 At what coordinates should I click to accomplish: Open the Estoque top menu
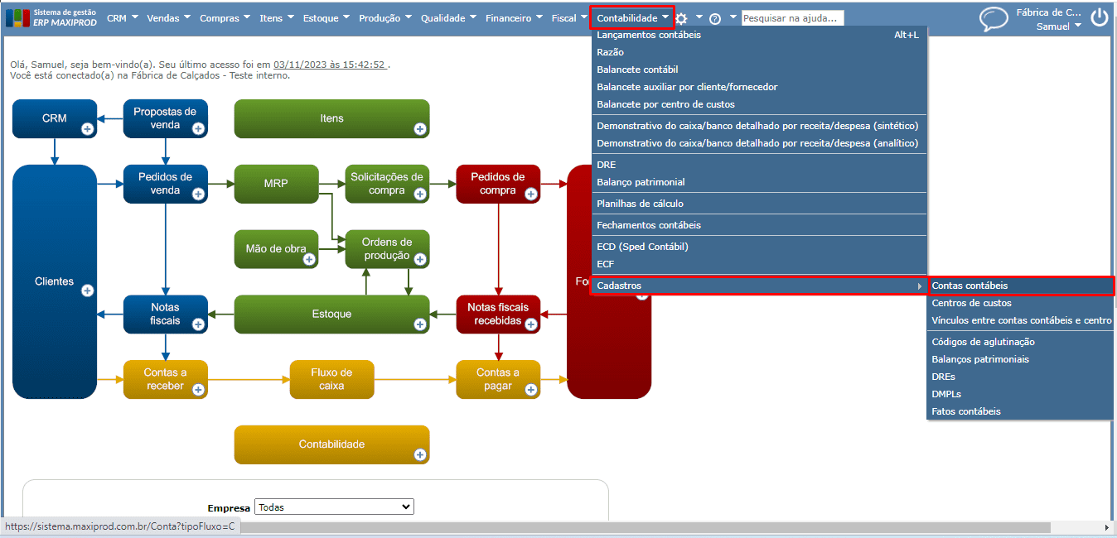[x=326, y=17]
